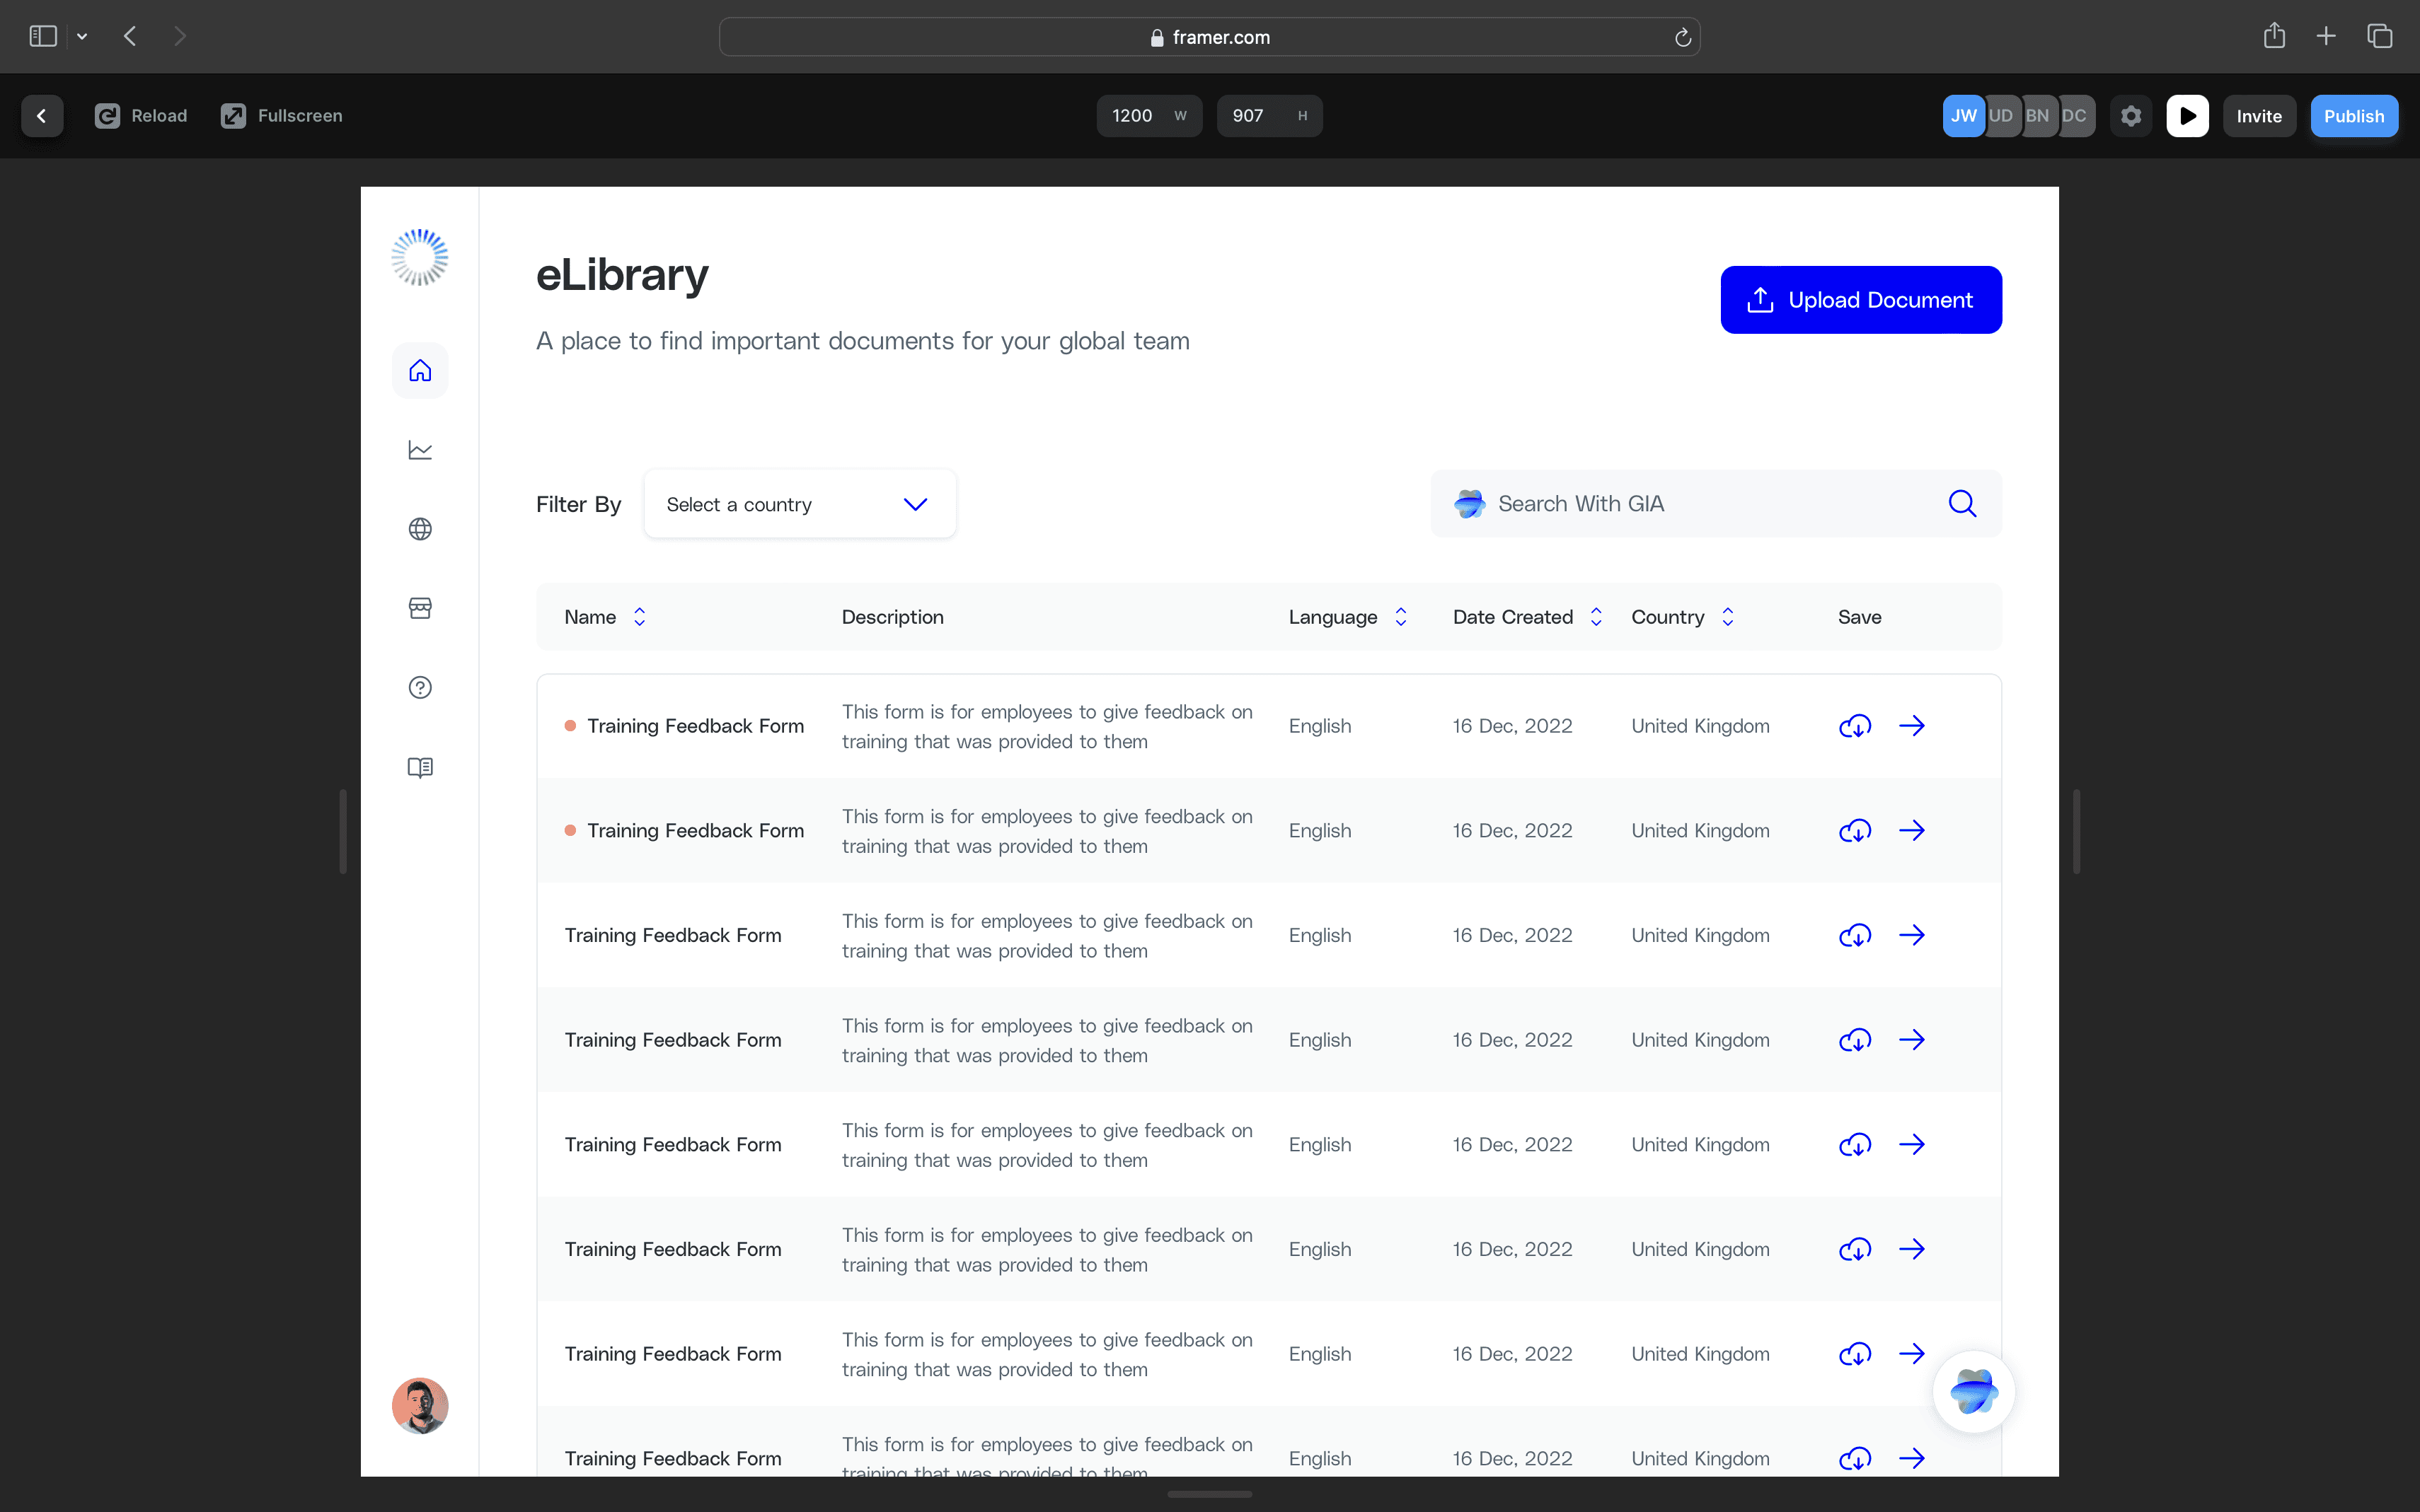Open the analytics chart sidebar icon
Screen dimensions: 2420x1512
pyautogui.click(x=419, y=450)
